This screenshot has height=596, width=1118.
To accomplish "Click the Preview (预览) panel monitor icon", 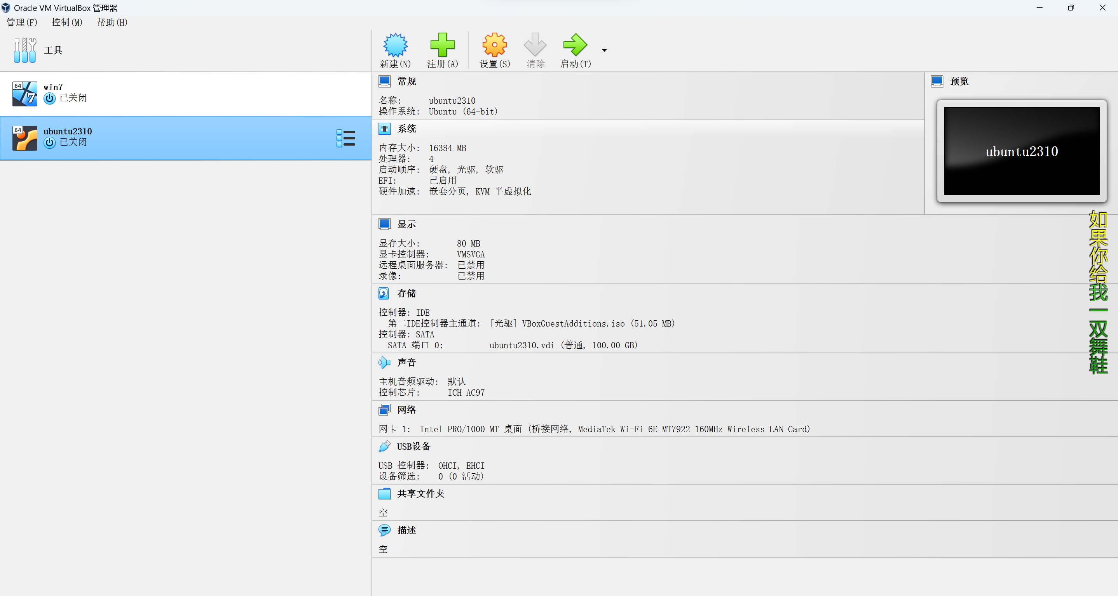I will pyautogui.click(x=937, y=81).
